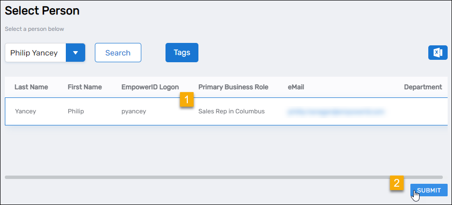Click the orange callout marker 1
Viewport: 452px width, 205px height.
(x=187, y=100)
